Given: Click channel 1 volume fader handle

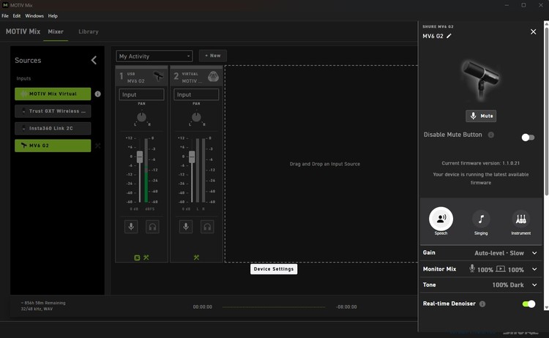Looking at the screenshot, I should point(140,157).
